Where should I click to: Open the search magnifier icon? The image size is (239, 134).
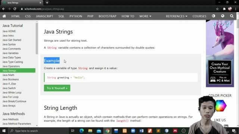[x=232, y=16]
